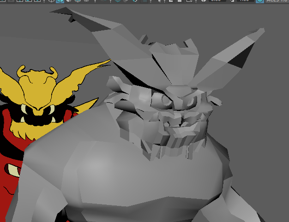This screenshot has width=289, height=222.
Task: Open the ACES view transform dropdown
Action: [277, 1]
